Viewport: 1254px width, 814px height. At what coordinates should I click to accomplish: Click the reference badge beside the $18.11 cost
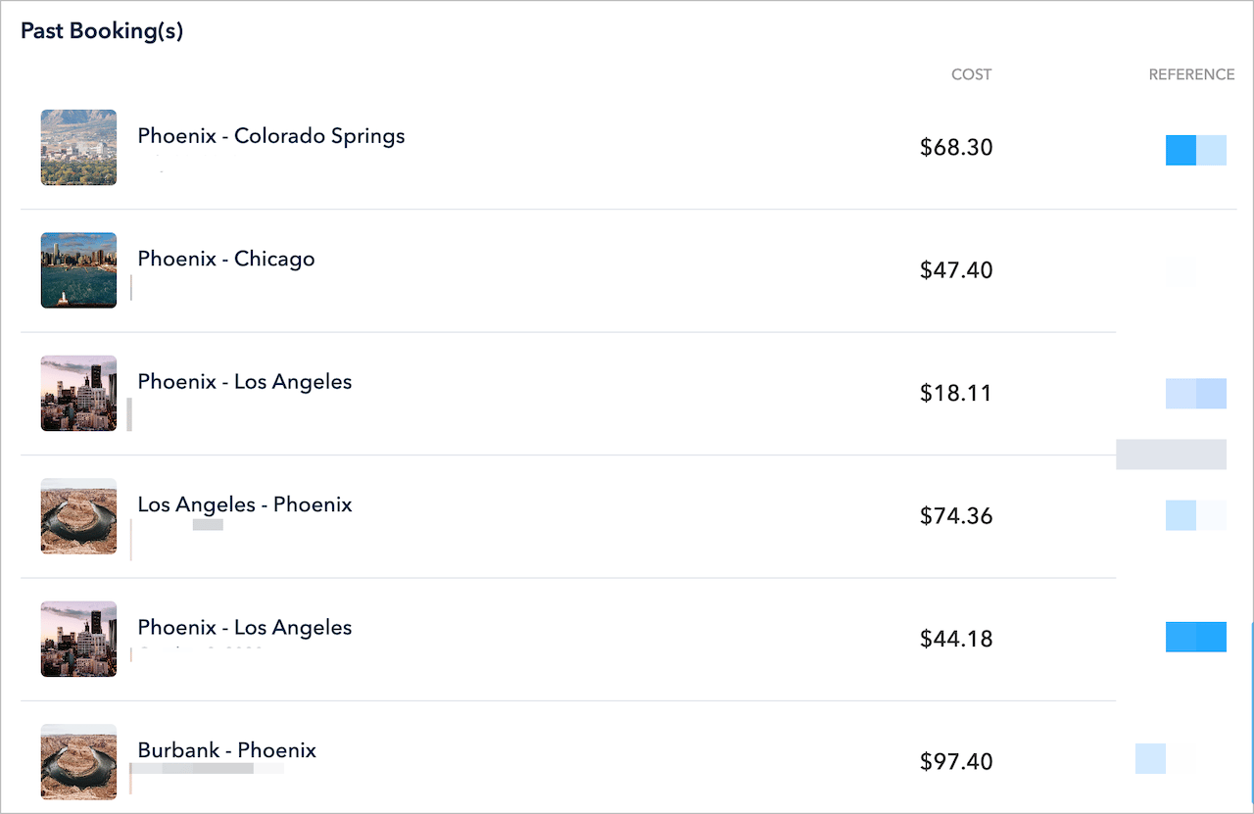tap(1195, 393)
